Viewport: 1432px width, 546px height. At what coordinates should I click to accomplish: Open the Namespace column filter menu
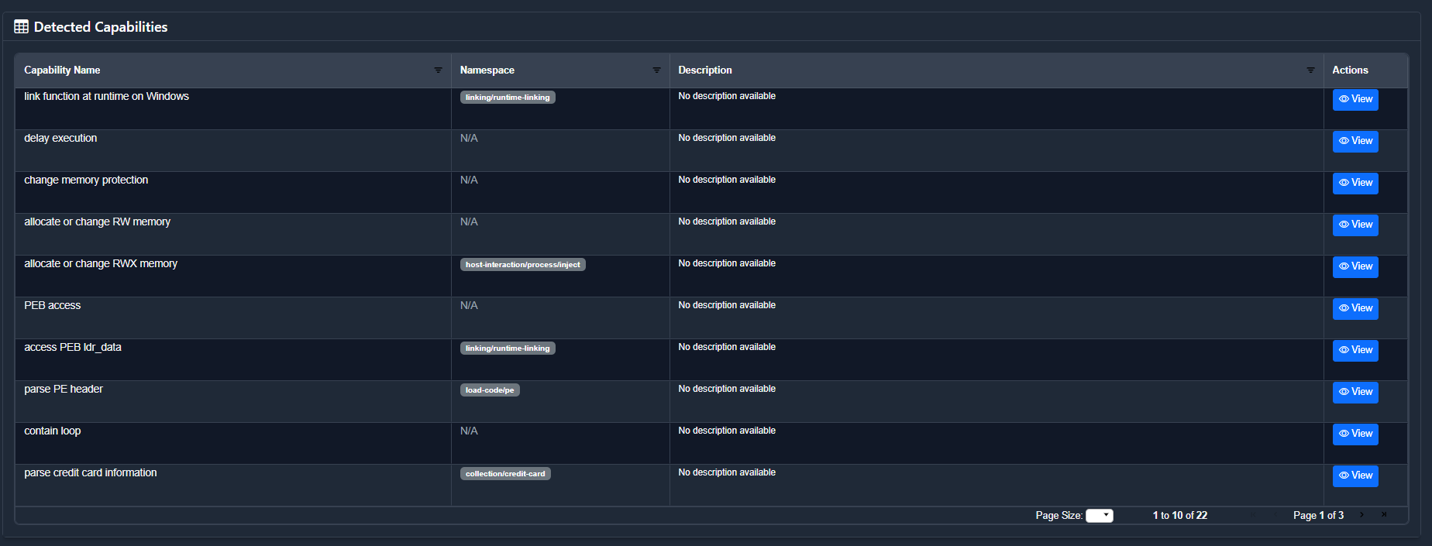tap(656, 70)
